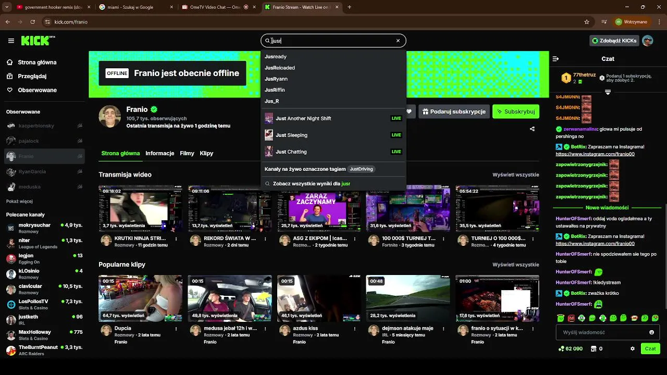Click the share icon under Subskrybuj
This screenshot has height=375, width=667.
532,129
